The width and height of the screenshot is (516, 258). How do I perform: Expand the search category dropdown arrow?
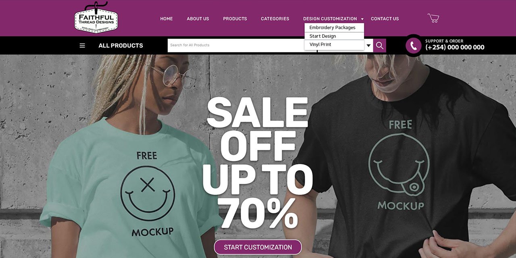coord(368,46)
